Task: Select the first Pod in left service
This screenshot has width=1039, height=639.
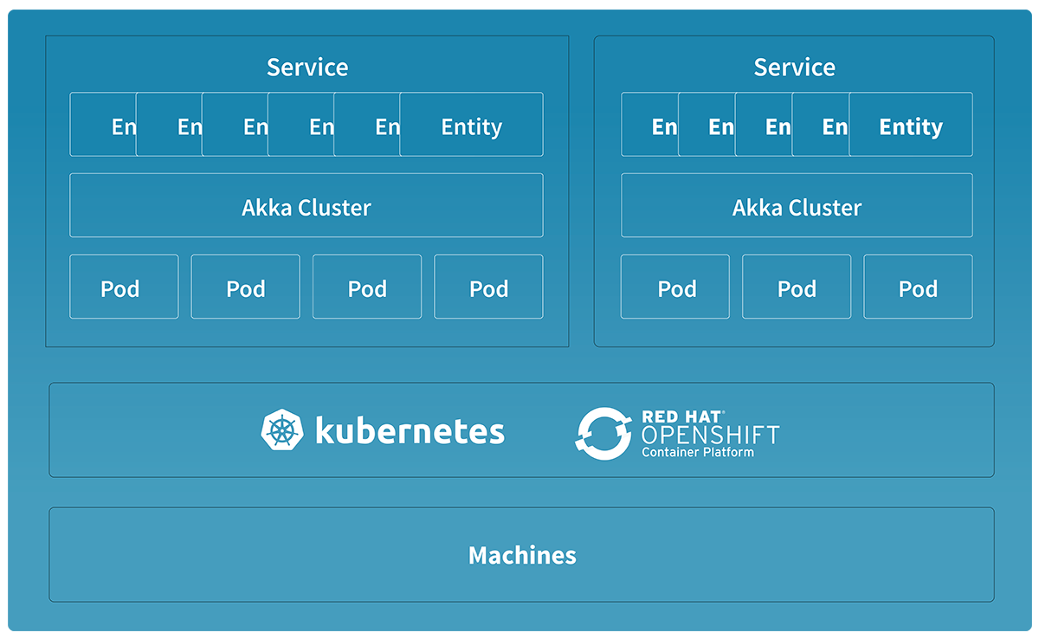Action: click(x=124, y=287)
